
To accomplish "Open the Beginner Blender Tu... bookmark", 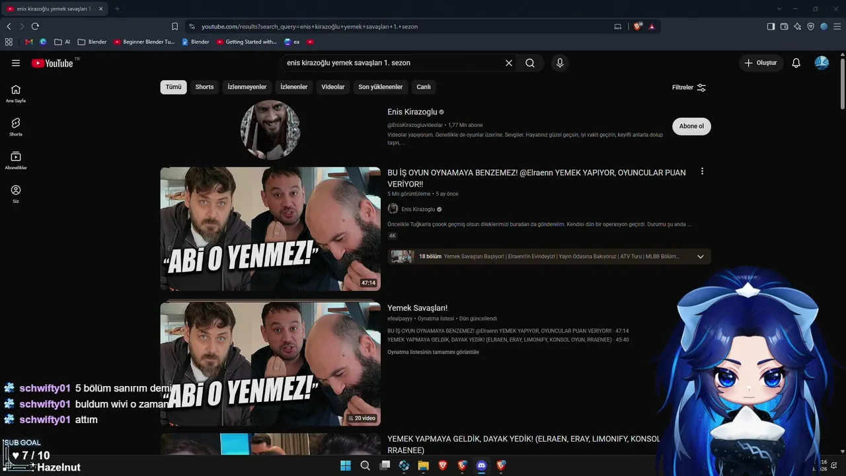I will (144, 42).
